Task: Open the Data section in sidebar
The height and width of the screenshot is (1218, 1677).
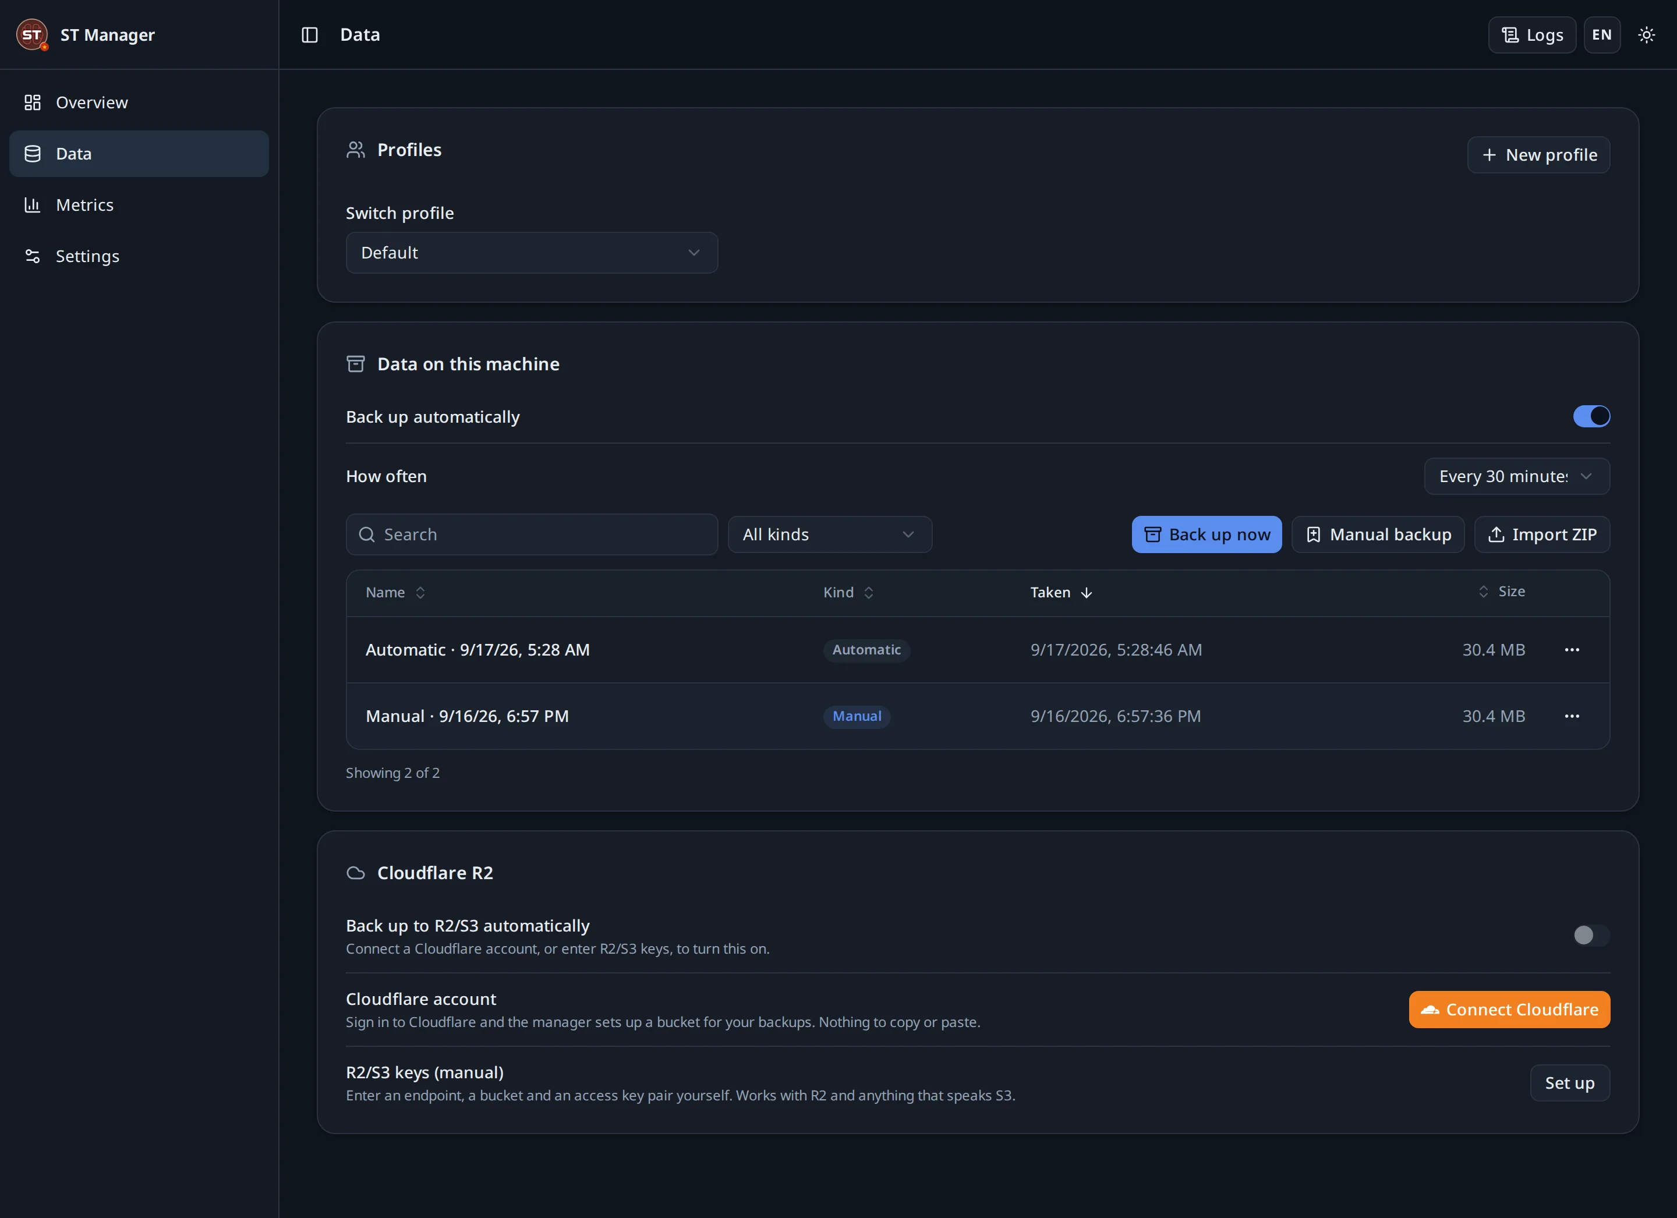Action: click(x=139, y=154)
